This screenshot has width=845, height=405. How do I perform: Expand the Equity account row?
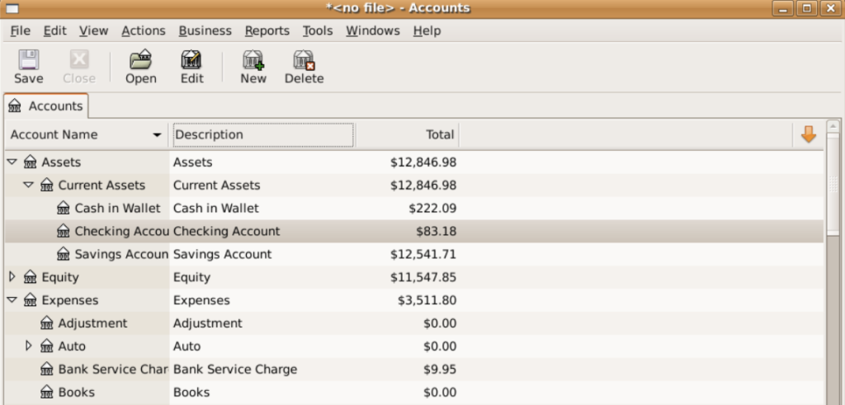(12, 277)
